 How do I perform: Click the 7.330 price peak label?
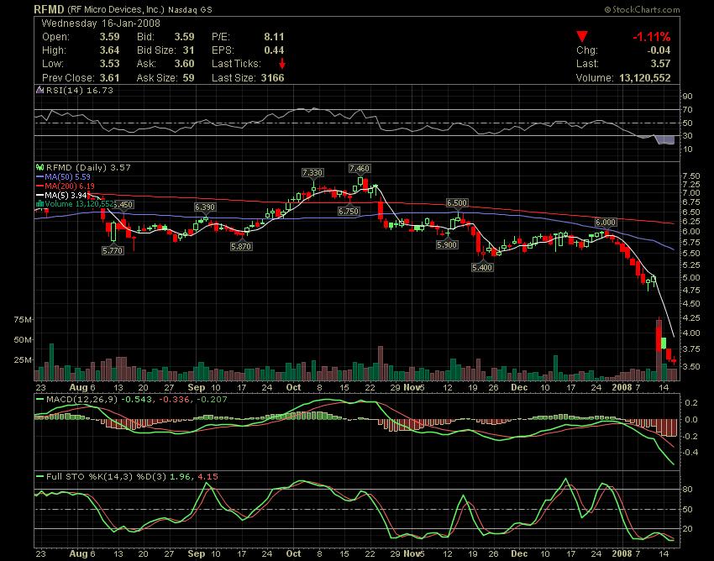[312, 172]
